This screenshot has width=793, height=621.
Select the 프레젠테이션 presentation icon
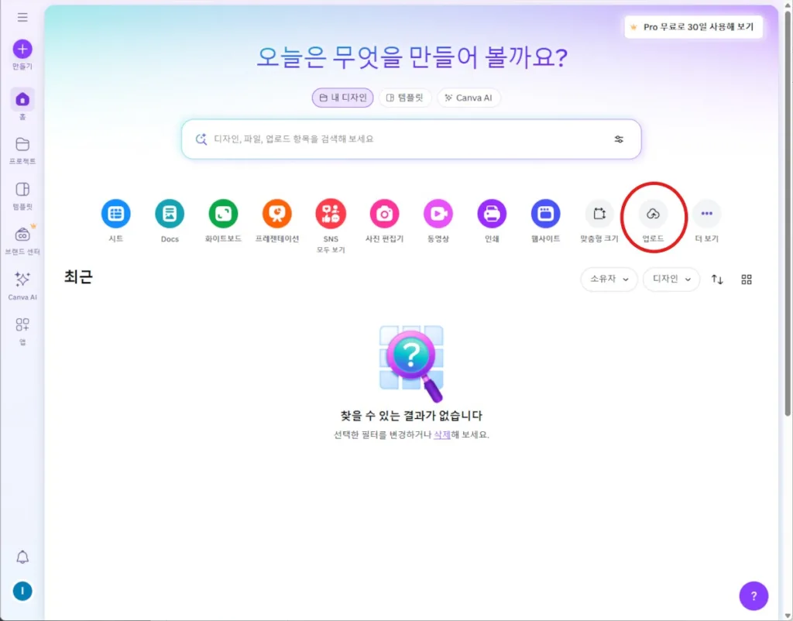point(276,214)
